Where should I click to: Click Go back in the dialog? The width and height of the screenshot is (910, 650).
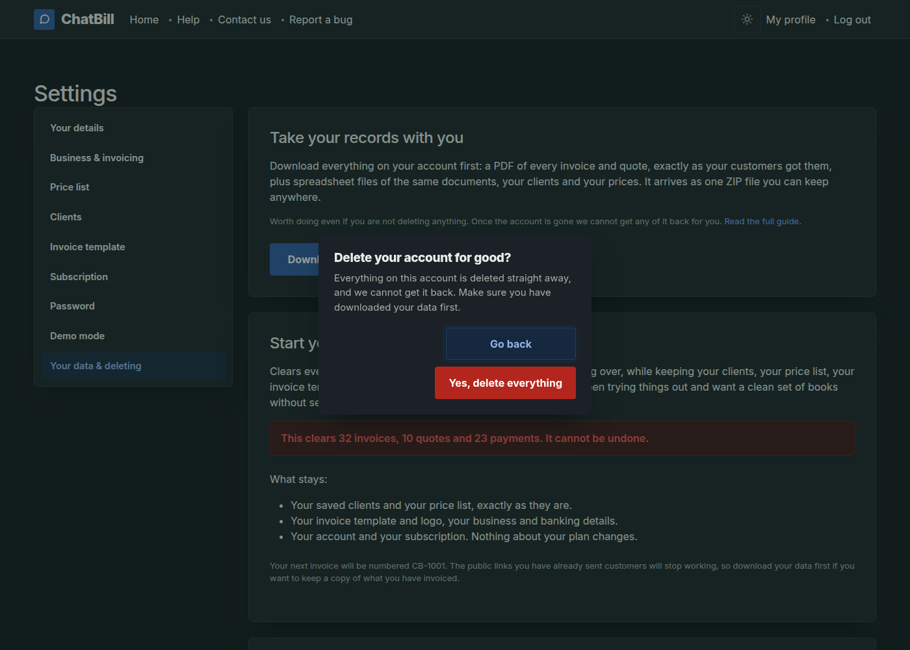tap(511, 344)
